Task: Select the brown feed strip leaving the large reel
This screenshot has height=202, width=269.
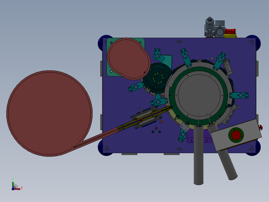Action: (x=96, y=138)
